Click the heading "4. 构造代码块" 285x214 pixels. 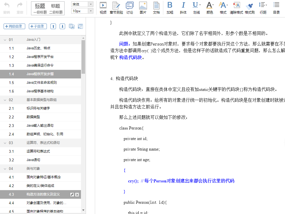point(124,79)
